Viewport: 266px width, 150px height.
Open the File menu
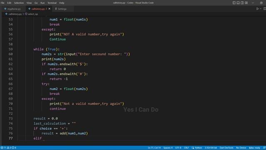coord(2,3)
